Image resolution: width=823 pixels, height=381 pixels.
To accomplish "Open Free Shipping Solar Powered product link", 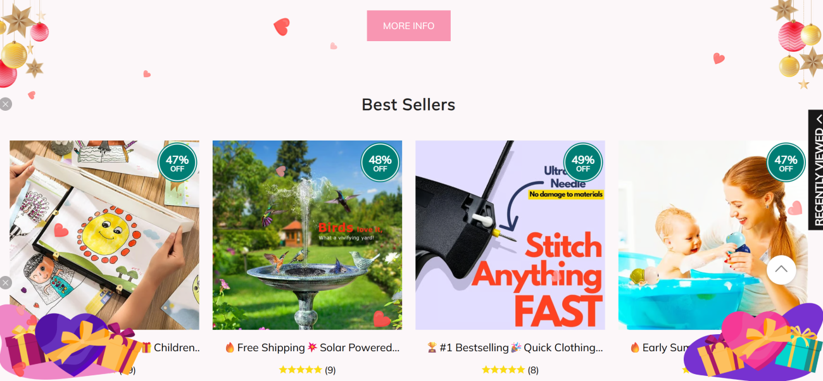I will (x=313, y=347).
